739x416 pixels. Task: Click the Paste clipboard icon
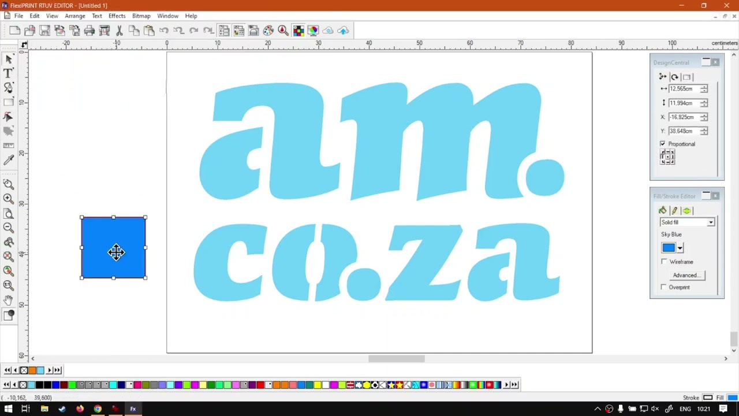coord(149,31)
